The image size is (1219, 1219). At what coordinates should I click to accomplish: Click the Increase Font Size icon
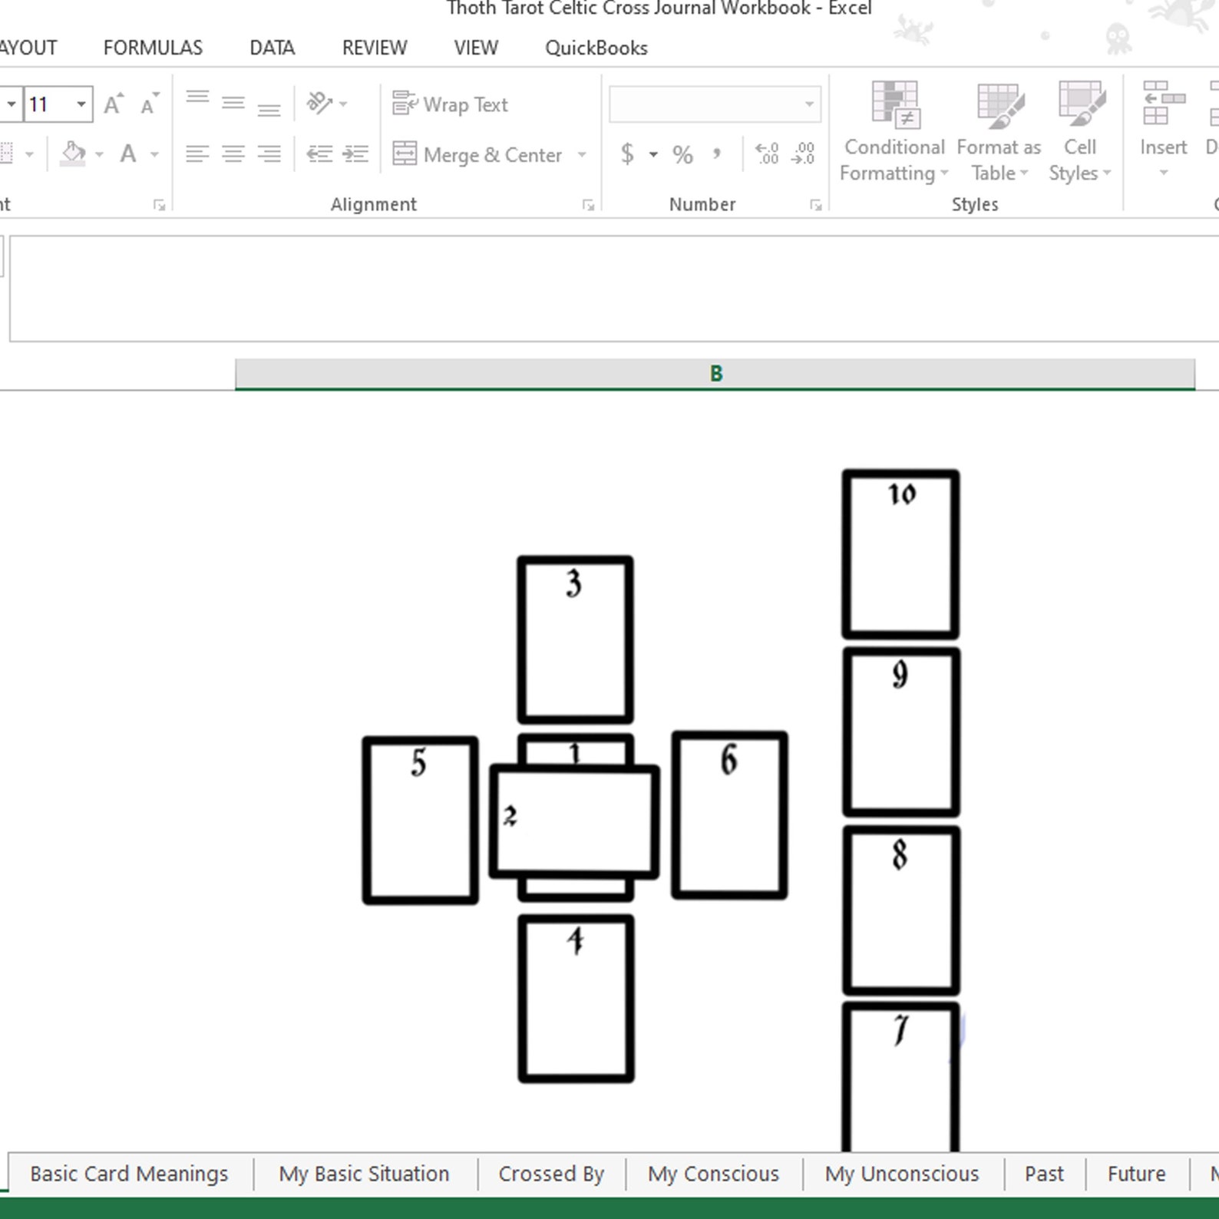pyautogui.click(x=113, y=104)
